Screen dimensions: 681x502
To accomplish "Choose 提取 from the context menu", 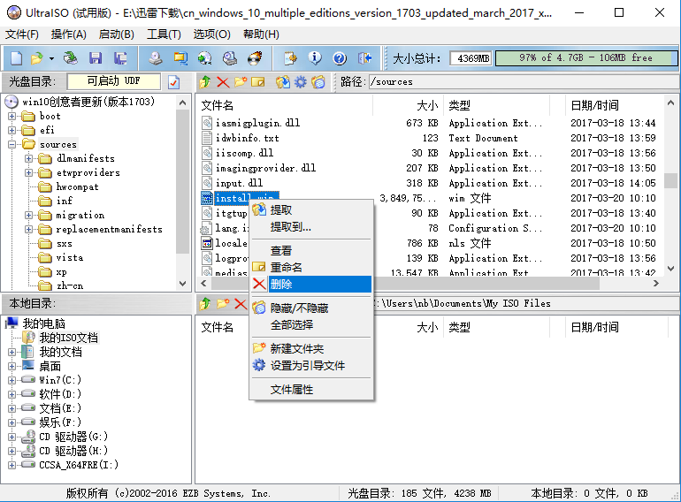I will tap(311, 210).
